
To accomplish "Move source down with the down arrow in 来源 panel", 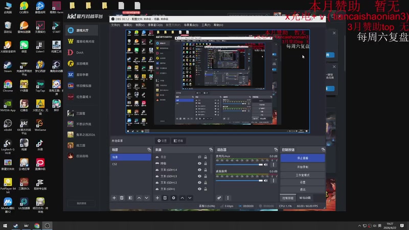I will tap(190, 198).
